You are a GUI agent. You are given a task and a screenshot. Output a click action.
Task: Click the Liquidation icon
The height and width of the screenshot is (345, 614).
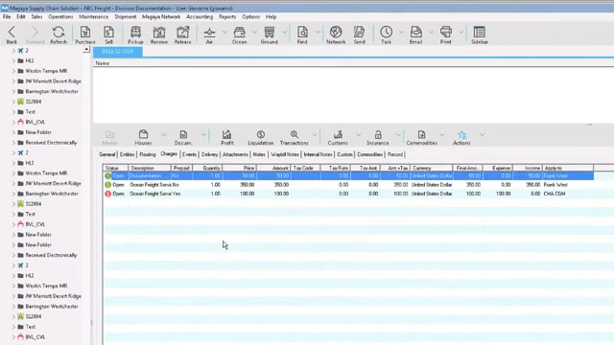point(260,137)
